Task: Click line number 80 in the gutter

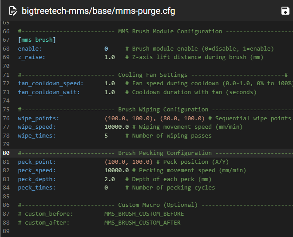Action: pyautogui.click(x=6, y=153)
